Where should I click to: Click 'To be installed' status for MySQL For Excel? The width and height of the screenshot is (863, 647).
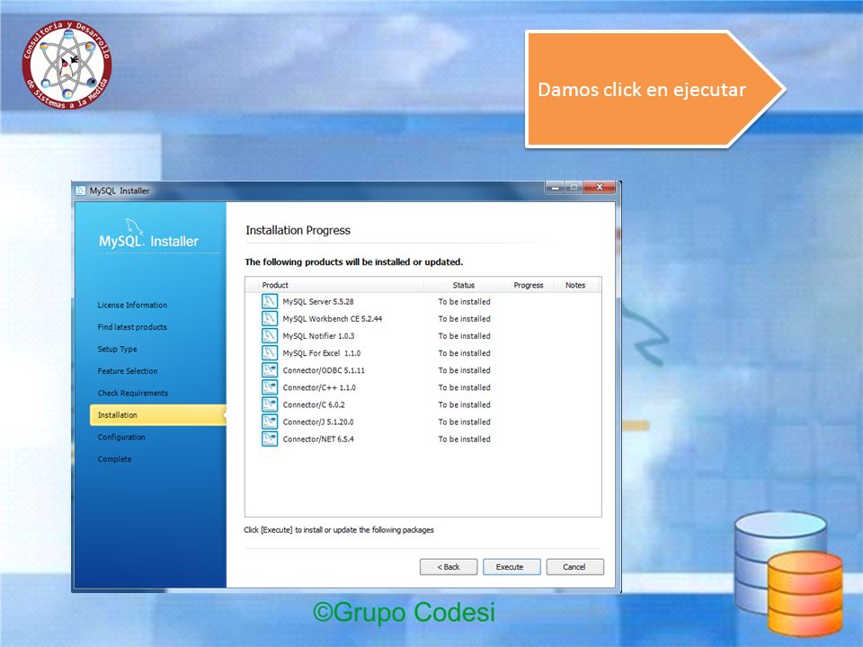click(x=464, y=352)
